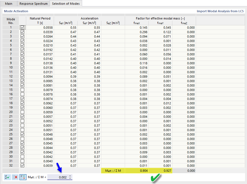
Task: Select natural period 0.0094 of mode 12
Action: [40, 77]
